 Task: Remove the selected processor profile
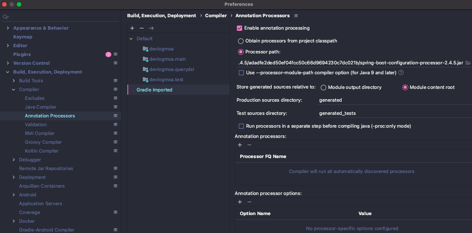tap(142, 28)
